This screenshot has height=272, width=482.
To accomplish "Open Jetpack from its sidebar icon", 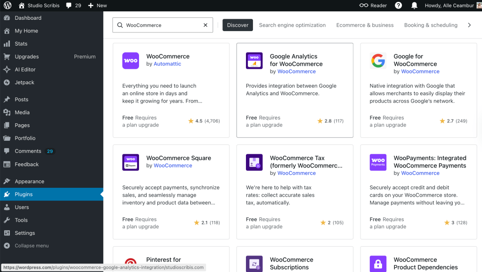I will (8, 82).
